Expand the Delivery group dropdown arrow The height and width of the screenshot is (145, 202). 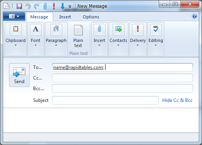pos(137,45)
